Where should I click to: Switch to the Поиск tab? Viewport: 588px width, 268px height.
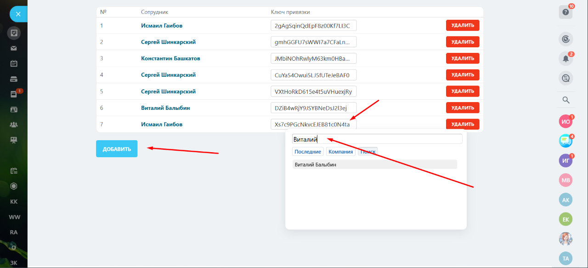click(x=367, y=152)
